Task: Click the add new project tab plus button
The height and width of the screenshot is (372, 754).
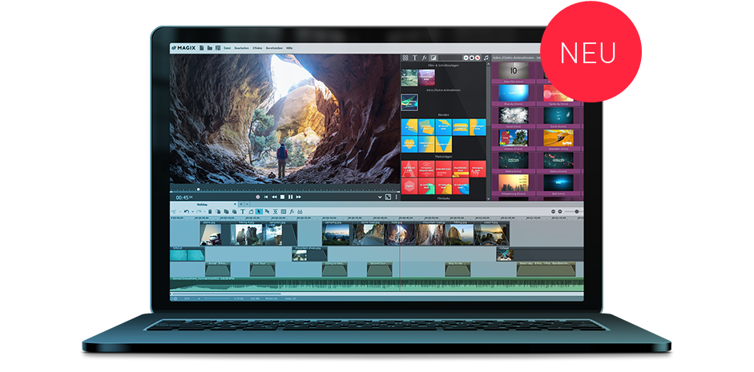Action: click(241, 204)
